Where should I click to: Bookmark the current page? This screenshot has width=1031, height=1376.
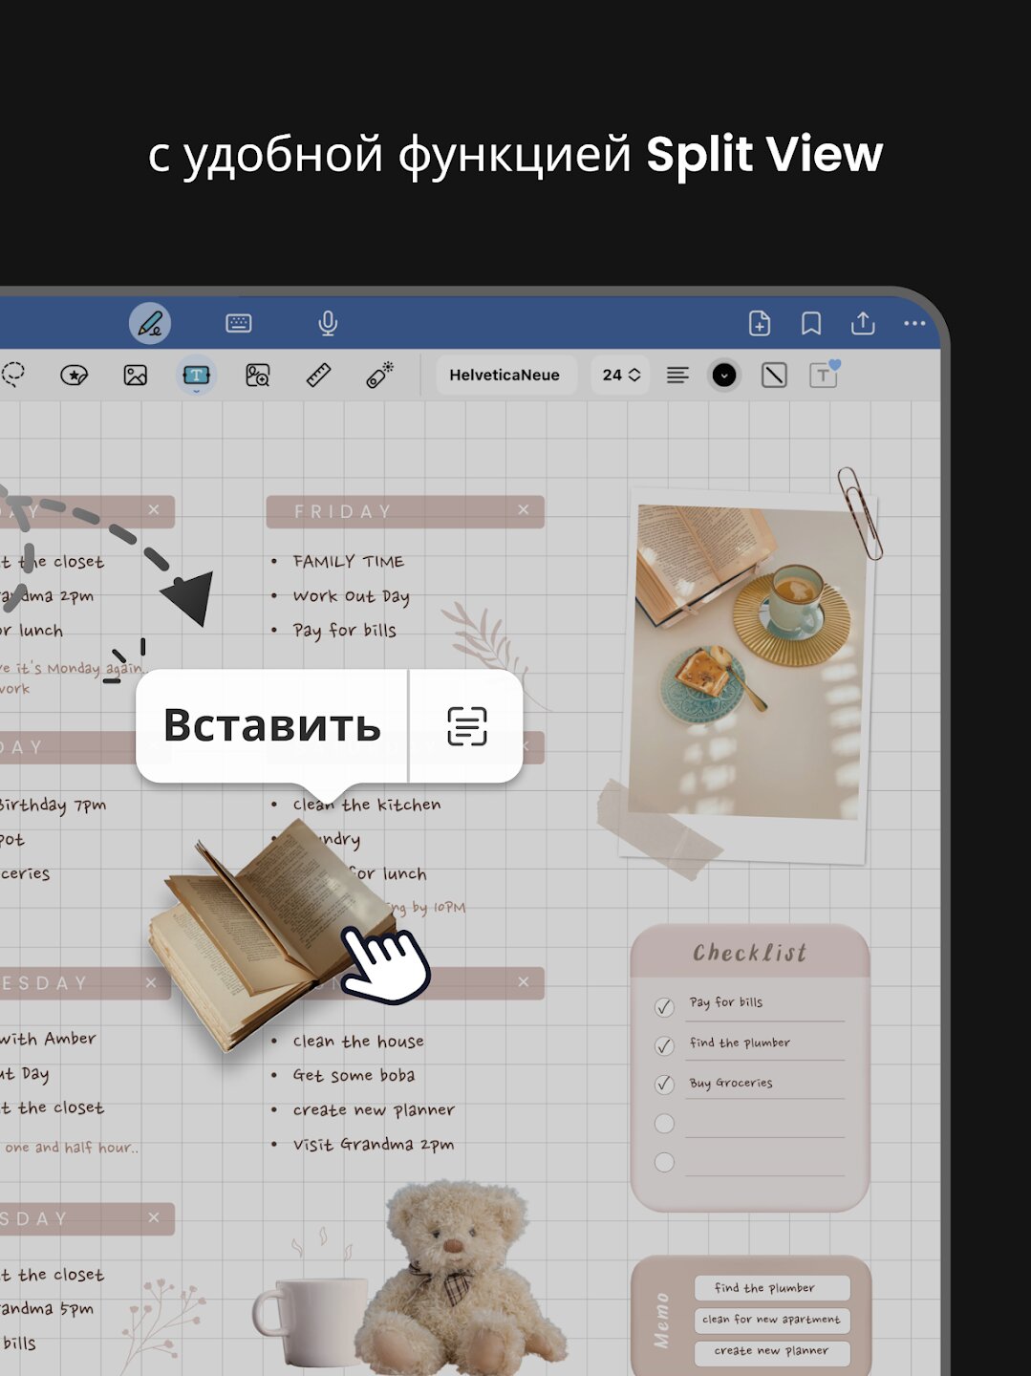pyautogui.click(x=811, y=324)
